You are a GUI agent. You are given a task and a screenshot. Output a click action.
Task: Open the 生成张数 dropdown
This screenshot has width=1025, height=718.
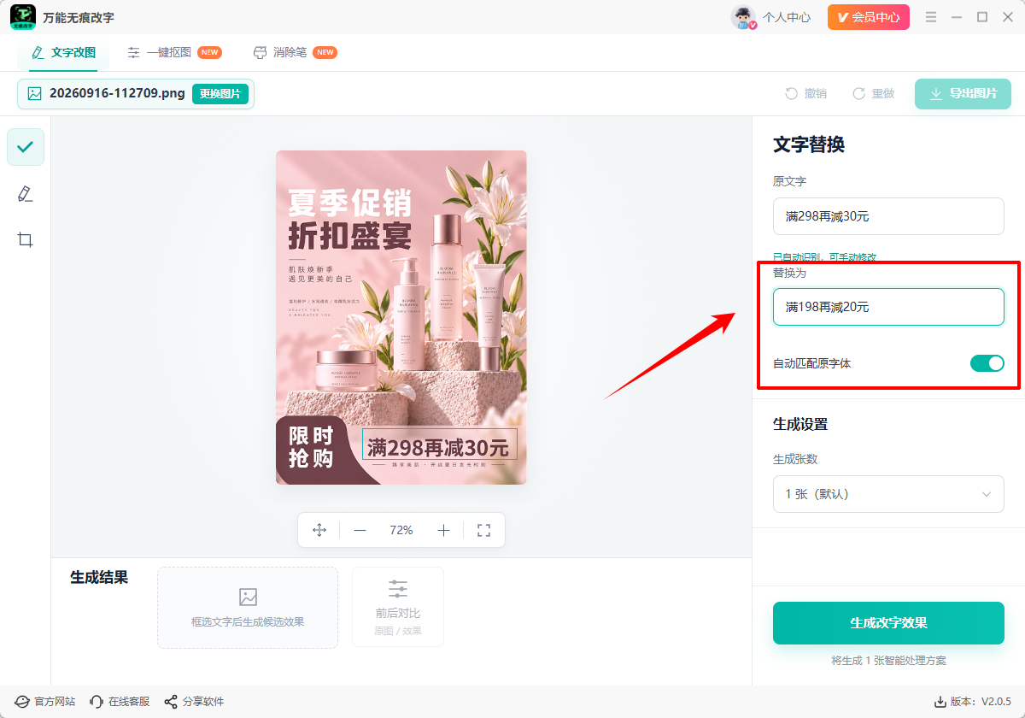coord(888,494)
